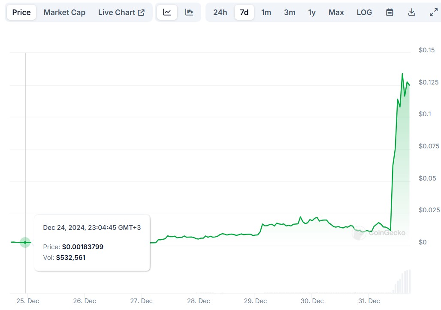441x310 pixels.
Task: Click the CoinGecko watermark logo
Action: point(379,233)
